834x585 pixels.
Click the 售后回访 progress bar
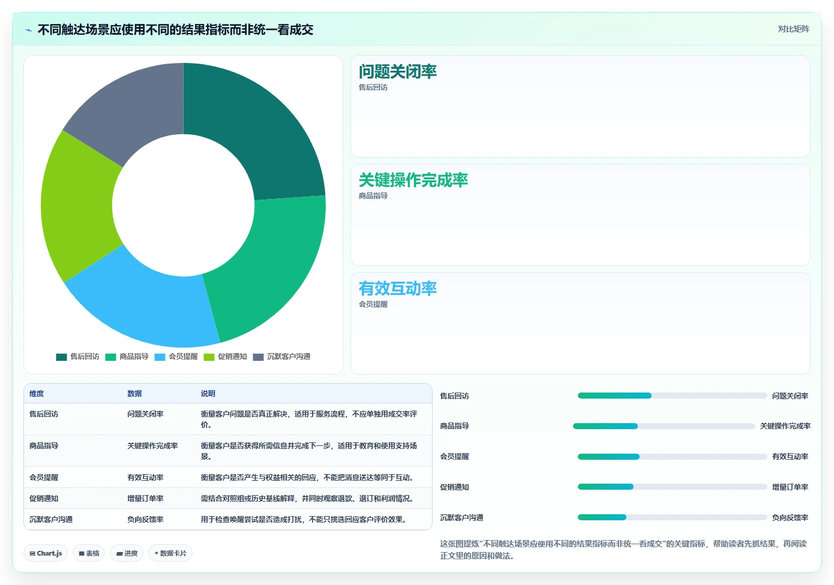point(672,396)
